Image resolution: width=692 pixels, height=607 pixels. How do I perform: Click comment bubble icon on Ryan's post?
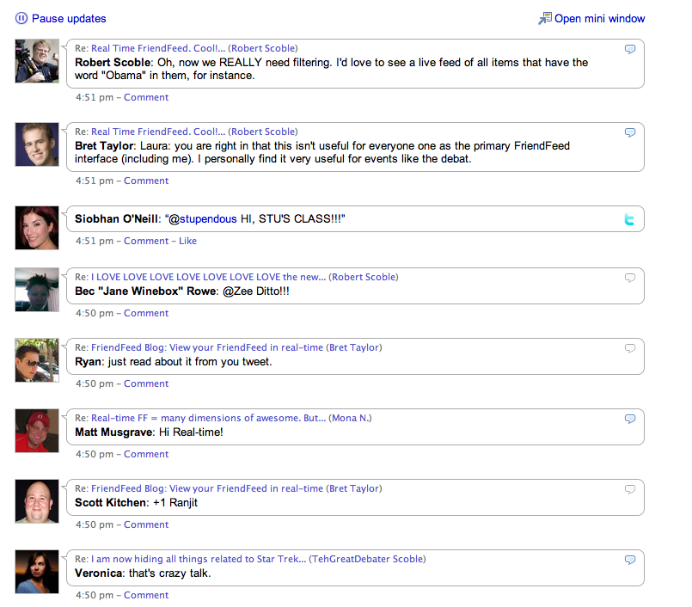pos(630,348)
